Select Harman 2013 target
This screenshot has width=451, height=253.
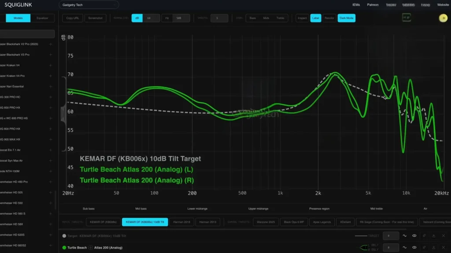(208, 222)
